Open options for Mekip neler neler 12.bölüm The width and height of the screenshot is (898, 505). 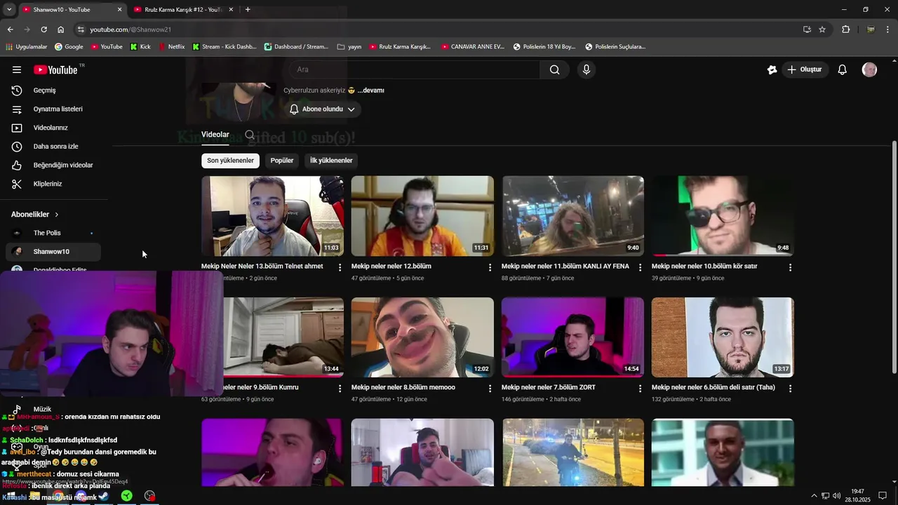click(x=490, y=267)
